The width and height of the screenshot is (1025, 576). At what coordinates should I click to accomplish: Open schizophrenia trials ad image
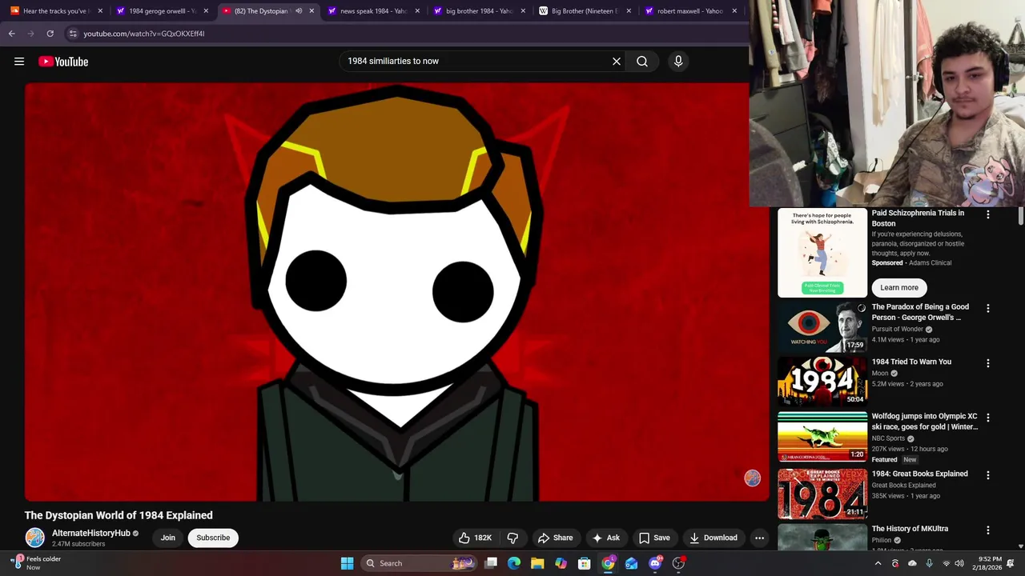(822, 252)
